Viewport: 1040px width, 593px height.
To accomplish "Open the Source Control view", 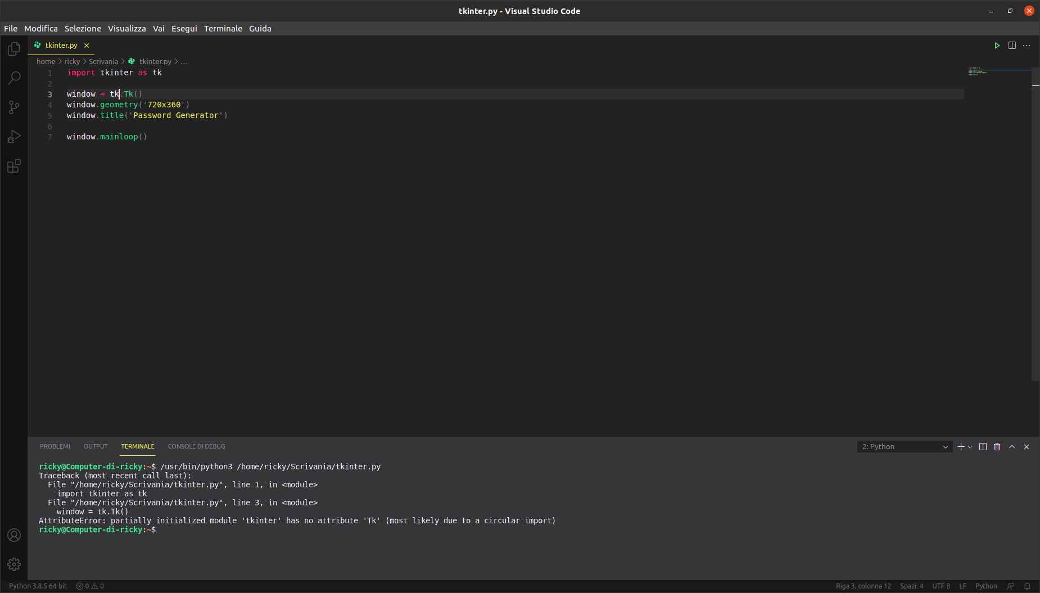I will coord(14,107).
